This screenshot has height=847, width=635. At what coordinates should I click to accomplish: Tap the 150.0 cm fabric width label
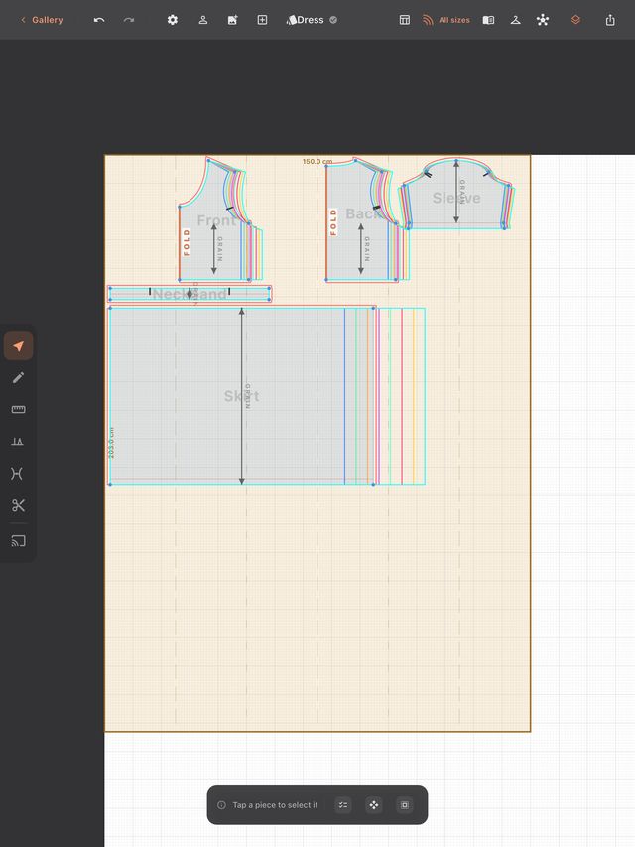(x=317, y=162)
